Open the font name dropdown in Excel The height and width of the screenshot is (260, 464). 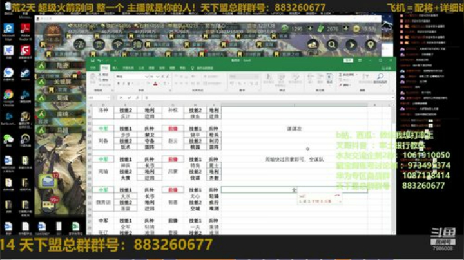[x=147, y=77]
